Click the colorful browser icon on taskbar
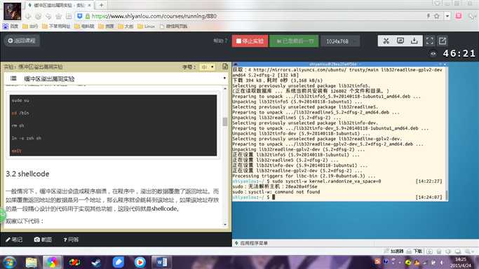Screen dimensions: 479x269 point(52,263)
